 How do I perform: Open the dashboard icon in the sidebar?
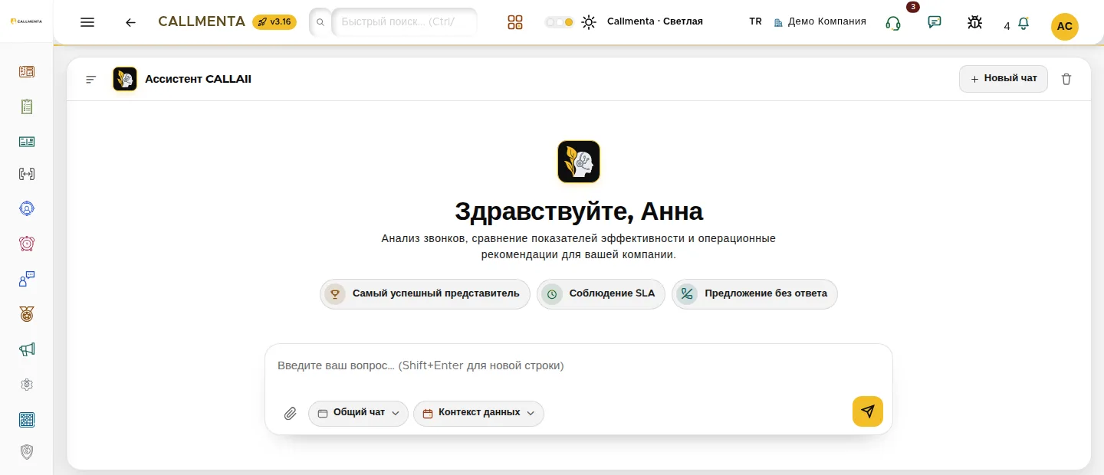tap(27, 71)
